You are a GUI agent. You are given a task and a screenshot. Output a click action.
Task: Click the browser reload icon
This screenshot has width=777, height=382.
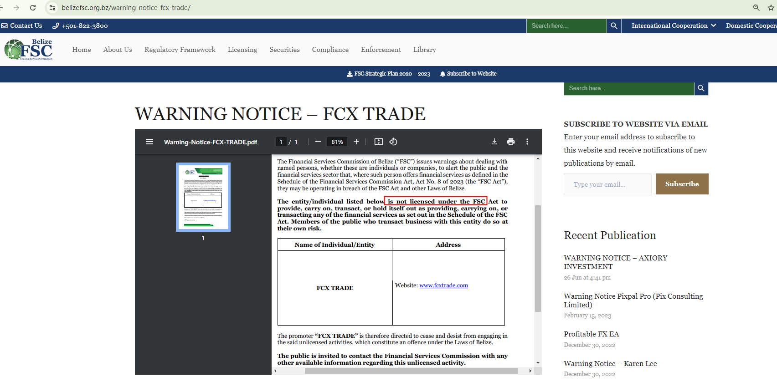[x=33, y=8]
